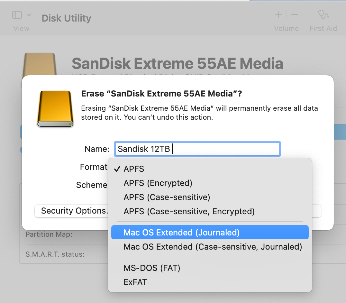
Task: Click the First Aid stethoscope icon
Action: click(x=323, y=14)
